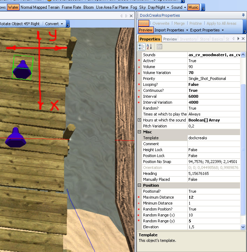Toggle the Water display option
Viewport: 247px width, 252px height.
(13, 7)
